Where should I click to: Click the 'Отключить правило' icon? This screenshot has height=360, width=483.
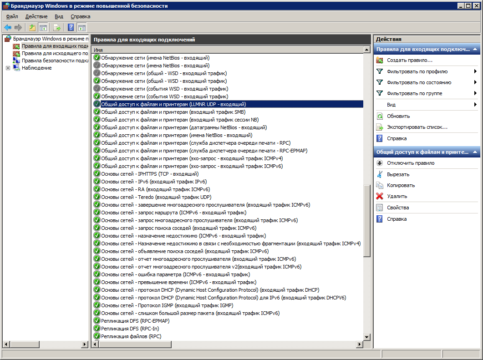pyautogui.click(x=380, y=163)
